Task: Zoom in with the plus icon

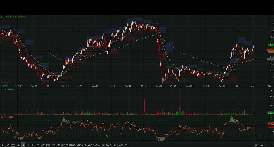Action: pyautogui.click(x=272, y=145)
